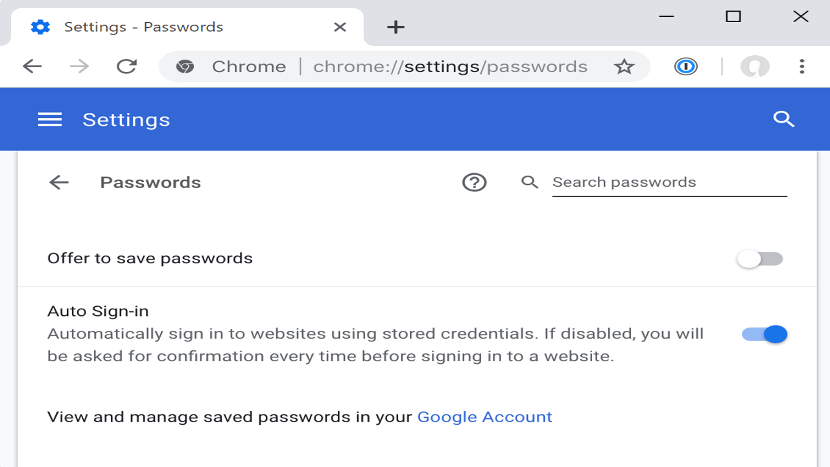The height and width of the screenshot is (467, 830).
Task: Open the Passwords help tooltip
Action: pos(474,182)
